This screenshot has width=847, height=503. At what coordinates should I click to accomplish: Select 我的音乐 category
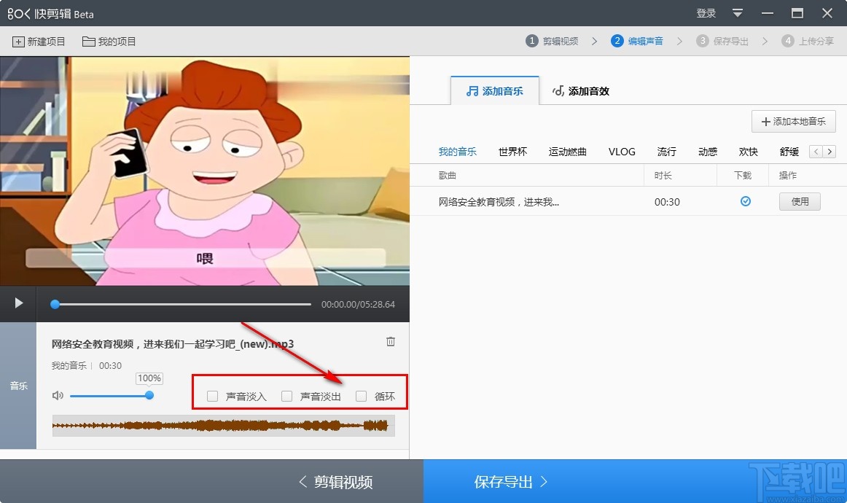(458, 152)
